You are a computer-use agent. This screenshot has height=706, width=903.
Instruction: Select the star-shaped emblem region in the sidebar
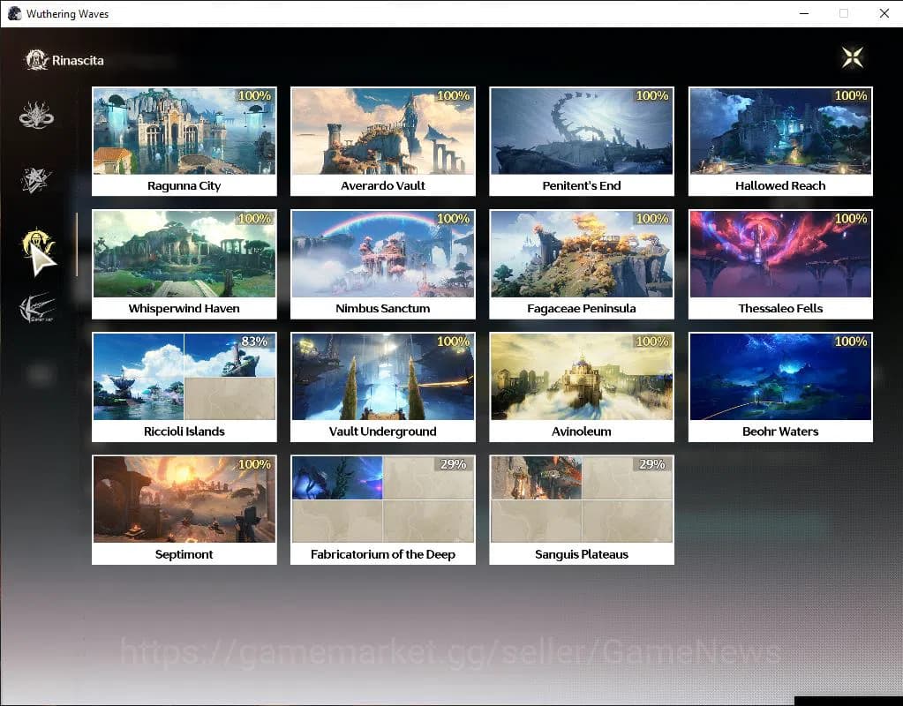[37, 181]
